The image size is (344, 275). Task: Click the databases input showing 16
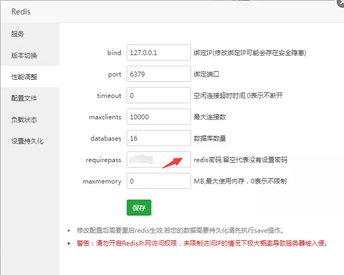[159, 139]
